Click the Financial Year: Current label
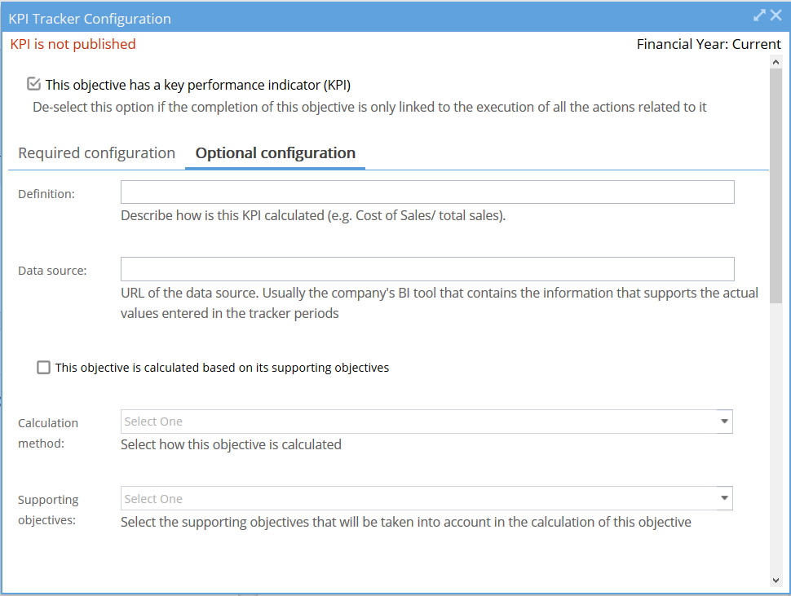 pos(709,44)
